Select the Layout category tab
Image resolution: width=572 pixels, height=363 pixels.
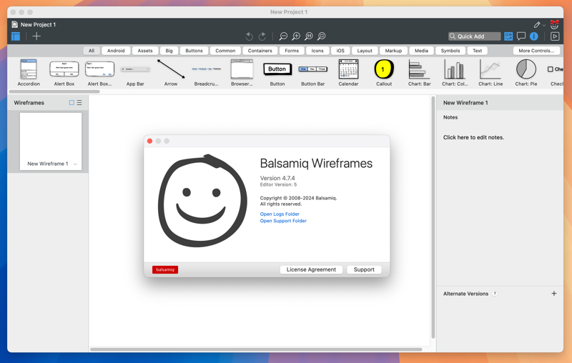[x=365, y=51]
